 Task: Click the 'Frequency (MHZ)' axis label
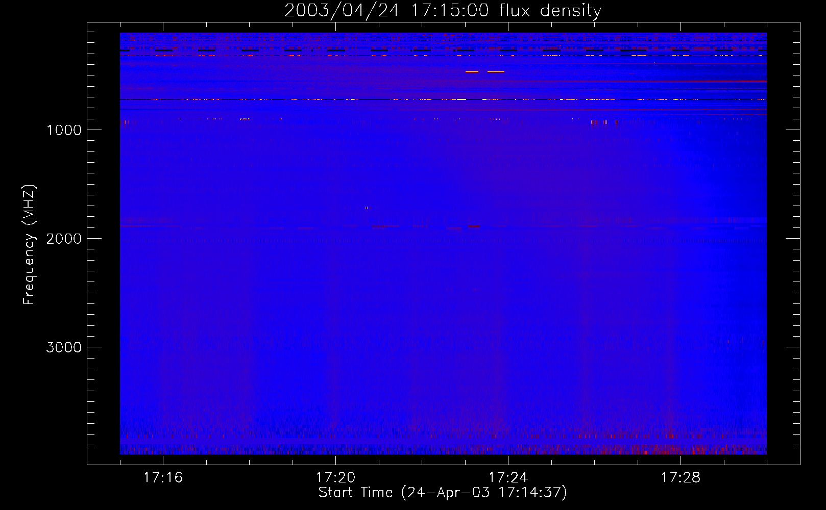[29, 245]
